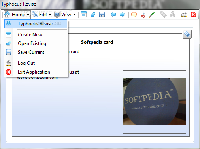The height and width of the screenshot is (149, 200).
Task: Open the Home menu button
Action: coord(17,15)
